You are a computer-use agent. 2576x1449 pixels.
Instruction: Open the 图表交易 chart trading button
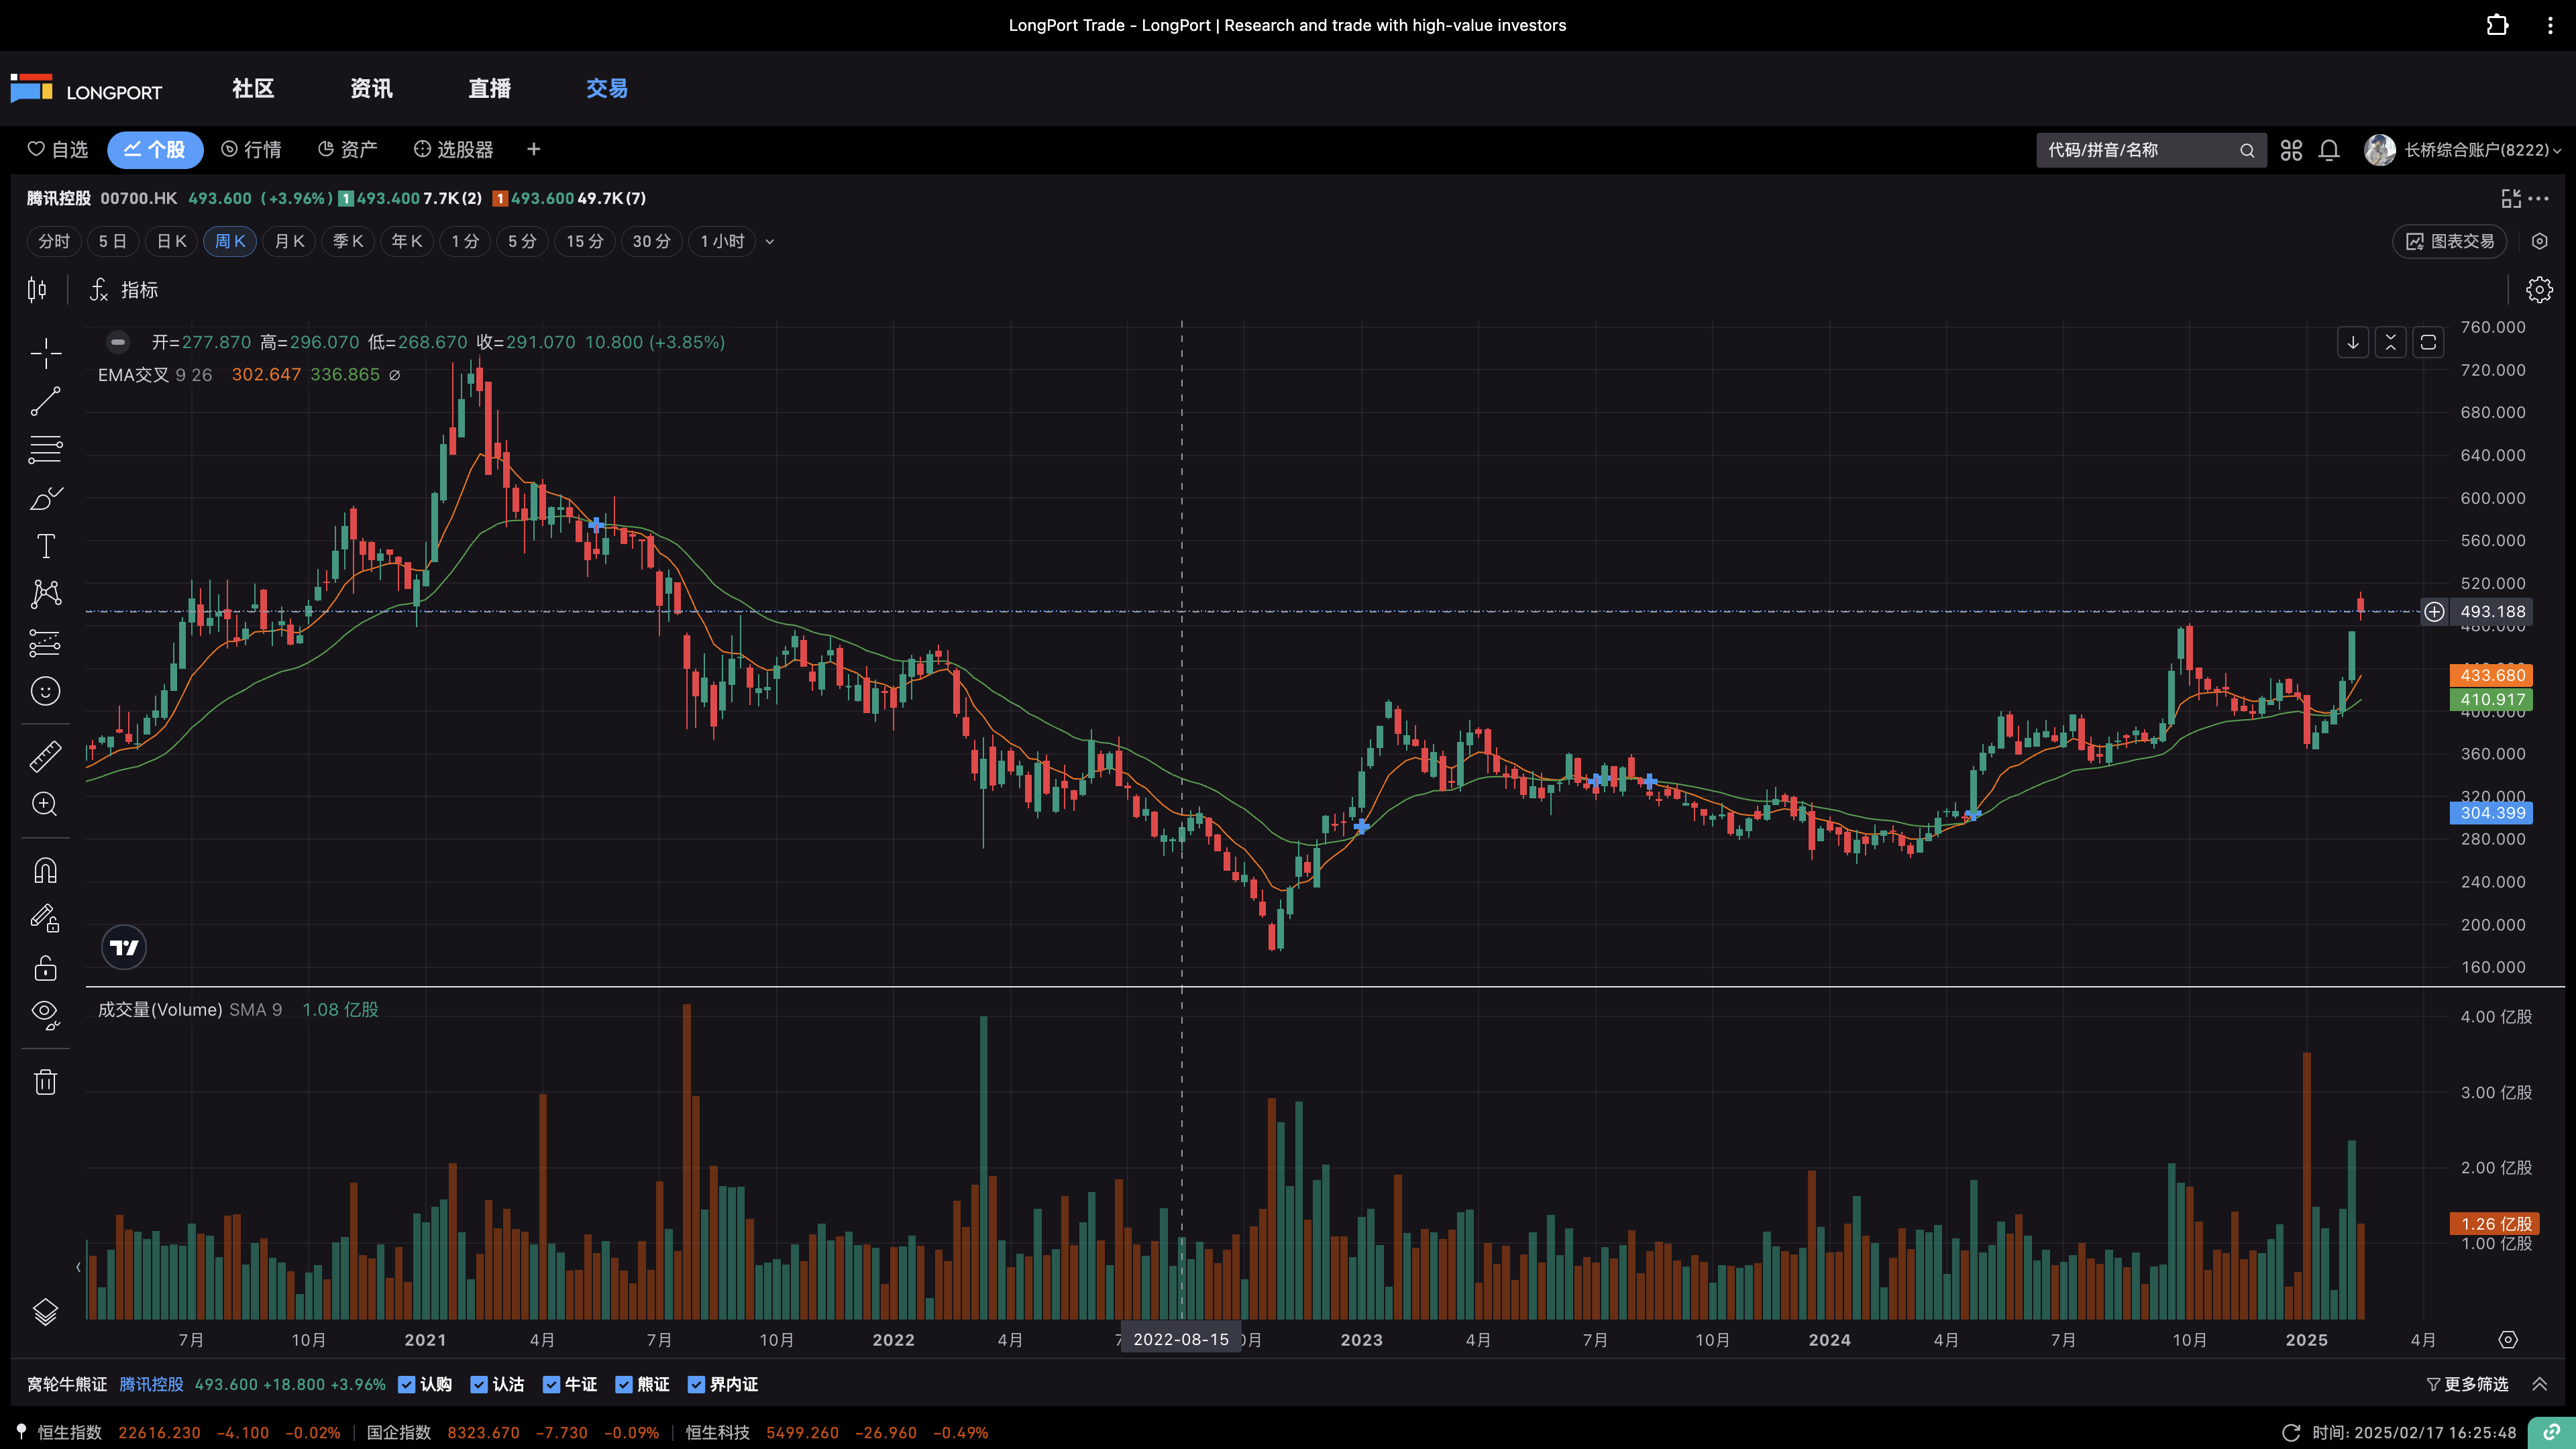point(2450,241)
